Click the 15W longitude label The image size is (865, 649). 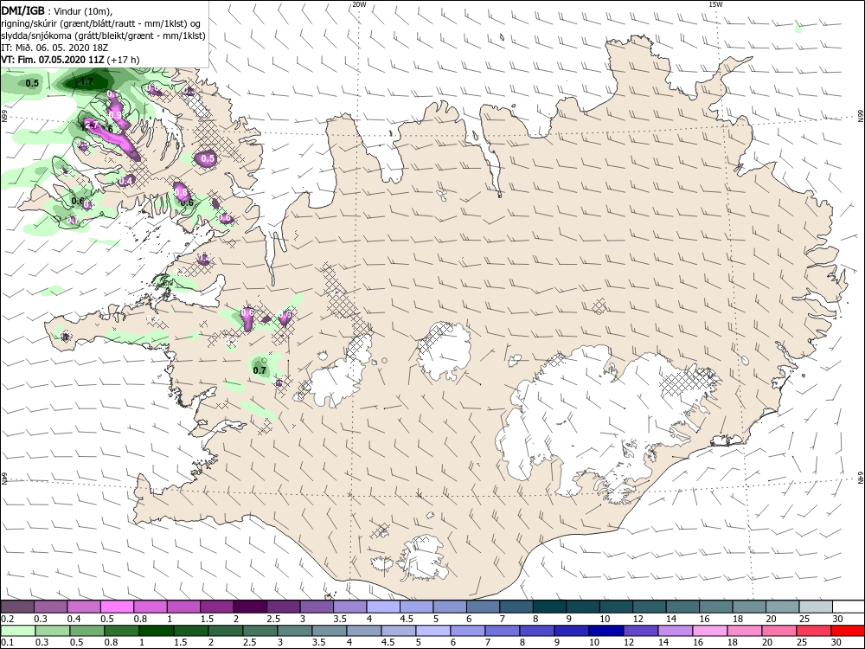pyautogui.click(x=715, y=3)
